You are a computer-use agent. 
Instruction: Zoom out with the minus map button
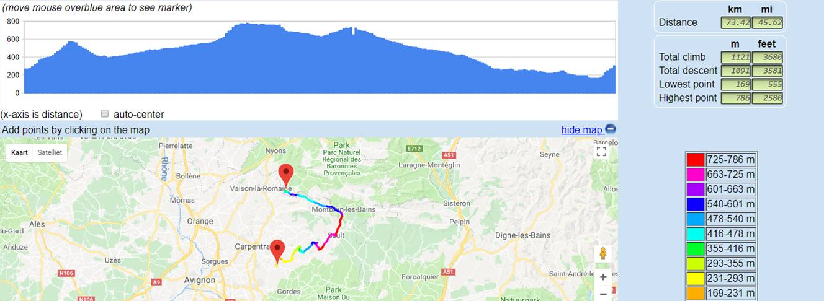click(602, 294)
